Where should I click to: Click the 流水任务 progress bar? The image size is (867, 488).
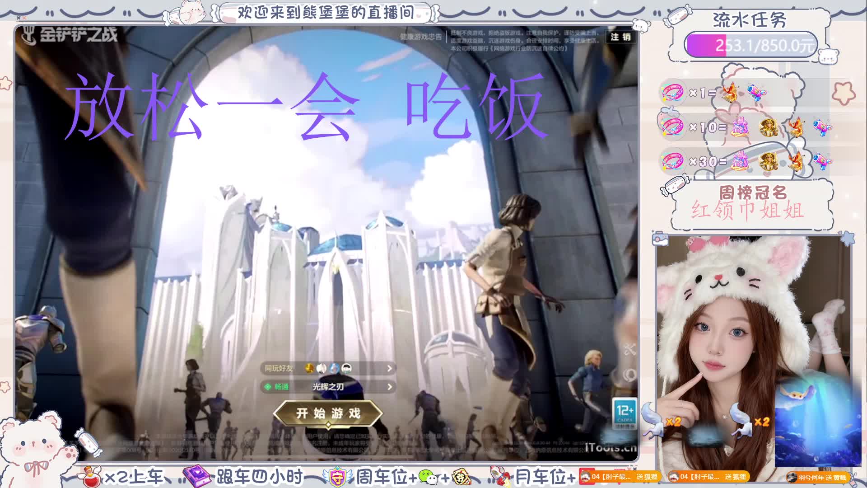pos(750,45)
